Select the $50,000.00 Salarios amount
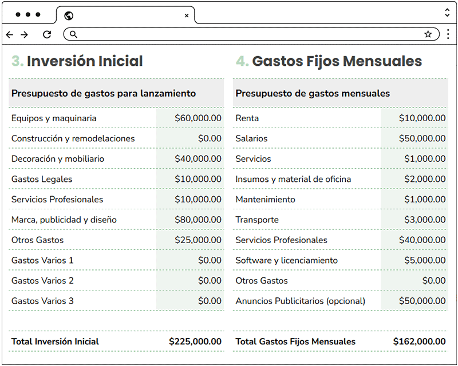This screenshot has width=458, height=366. coord(423,138)
